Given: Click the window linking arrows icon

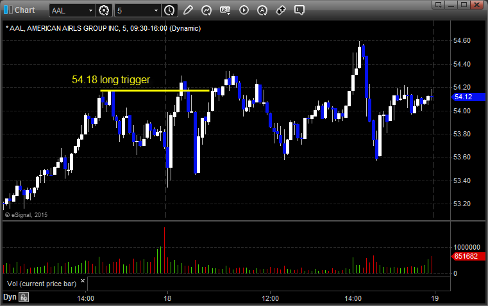Looking at the screenshot, I should click(x=281, y=10).
